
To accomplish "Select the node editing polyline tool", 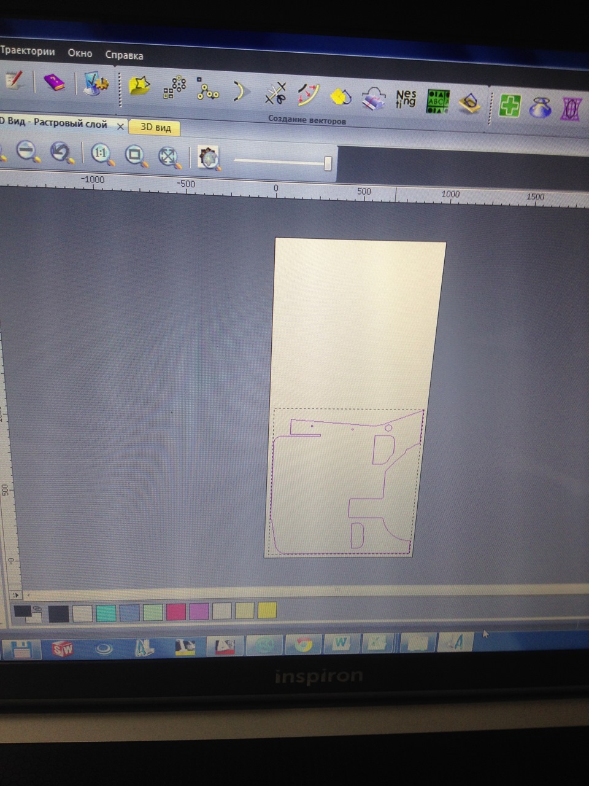I will tap(207, 88).
